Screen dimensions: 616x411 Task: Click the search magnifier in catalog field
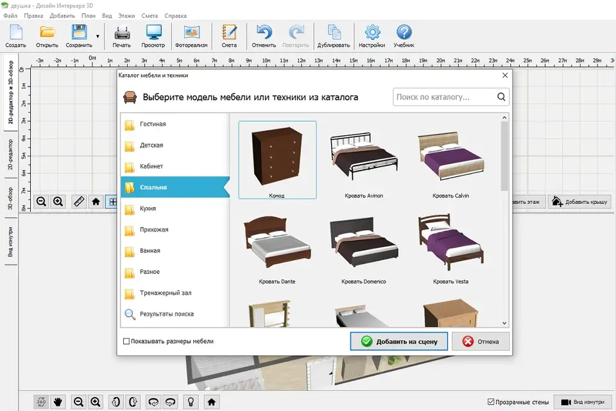[x=501, y=97]
